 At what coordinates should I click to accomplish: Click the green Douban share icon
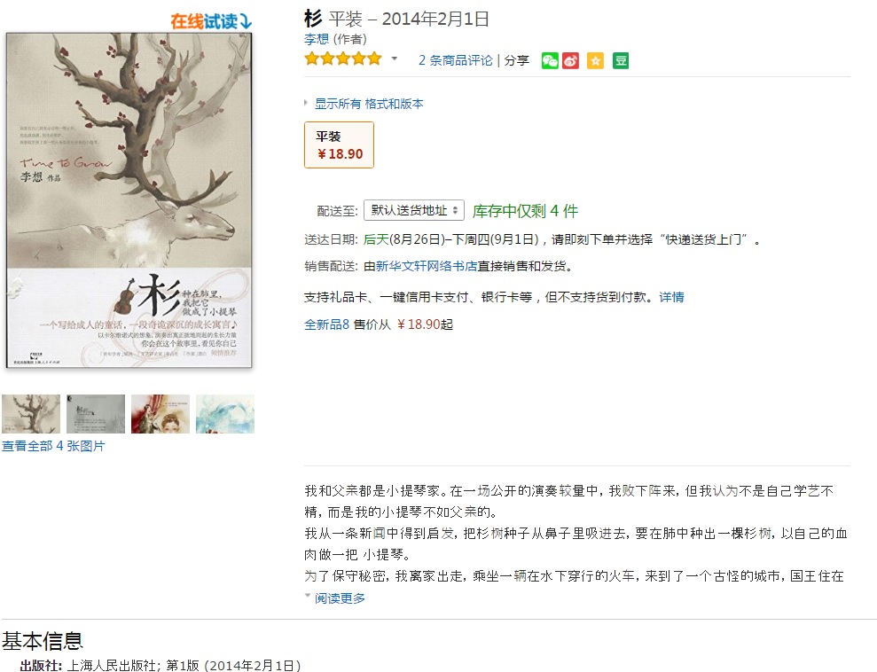620,60
